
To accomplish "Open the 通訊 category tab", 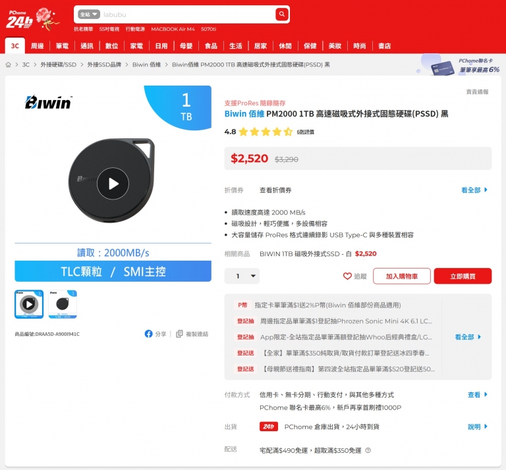I will [87, 46].
